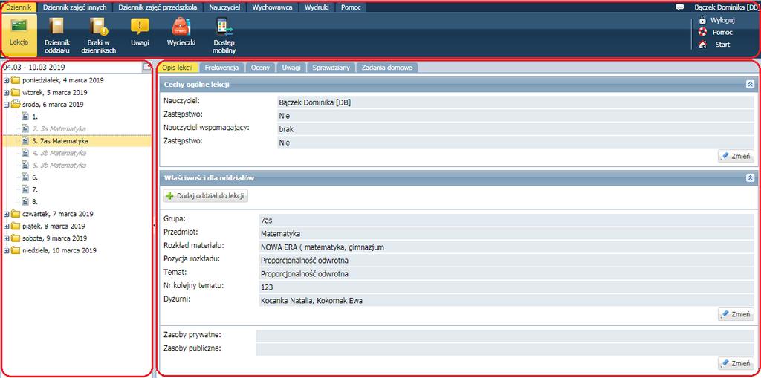Click the Grupa value 7as
This screenshot has height=378, width=761.
click(267, 221)
